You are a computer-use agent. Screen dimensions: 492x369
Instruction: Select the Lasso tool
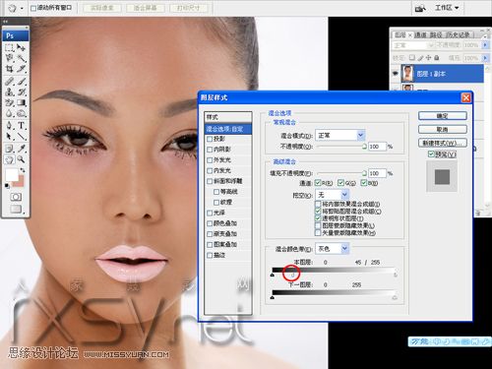click(9, 58)
